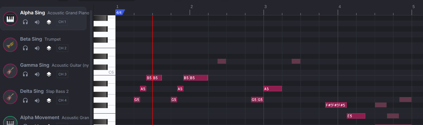Open layers for the Beta Sing track
423x125 pixels.
tap(49, 48)
